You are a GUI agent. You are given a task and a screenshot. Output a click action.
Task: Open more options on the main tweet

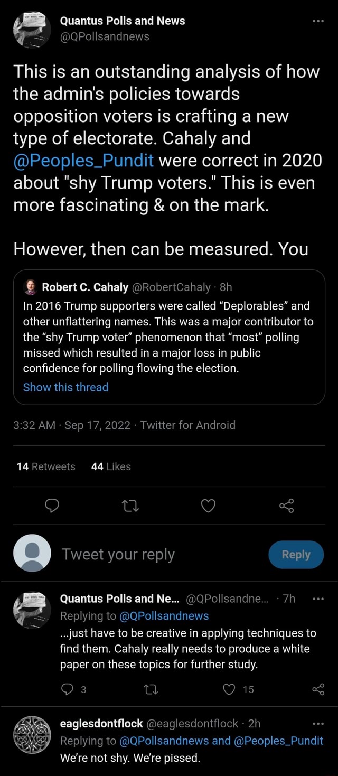[x=317, y=22]
